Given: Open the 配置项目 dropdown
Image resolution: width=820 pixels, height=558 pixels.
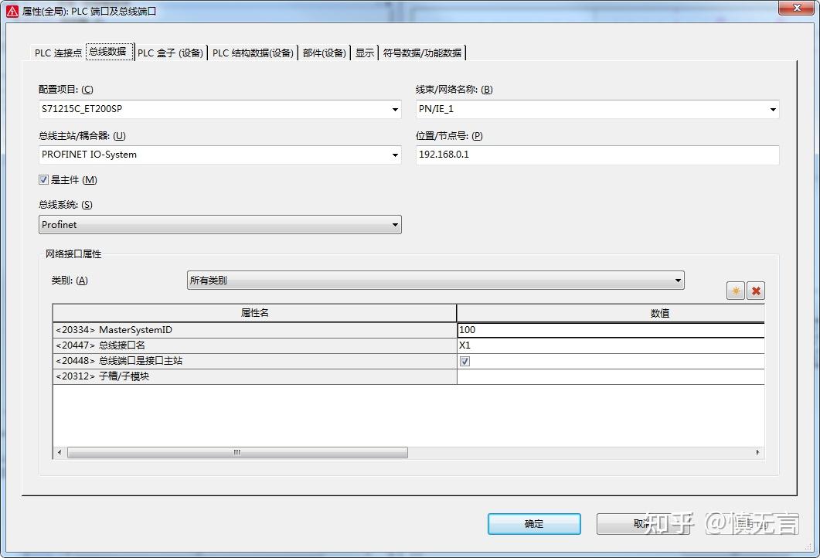Looking at the screenshot, I should point(395,109).
